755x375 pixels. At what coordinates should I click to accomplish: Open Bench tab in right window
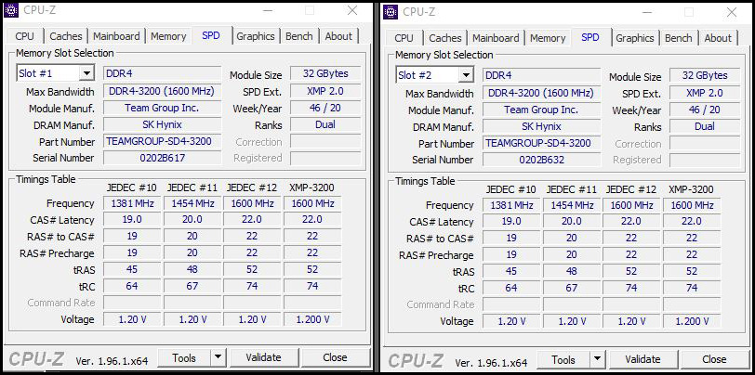click(679, 38)
